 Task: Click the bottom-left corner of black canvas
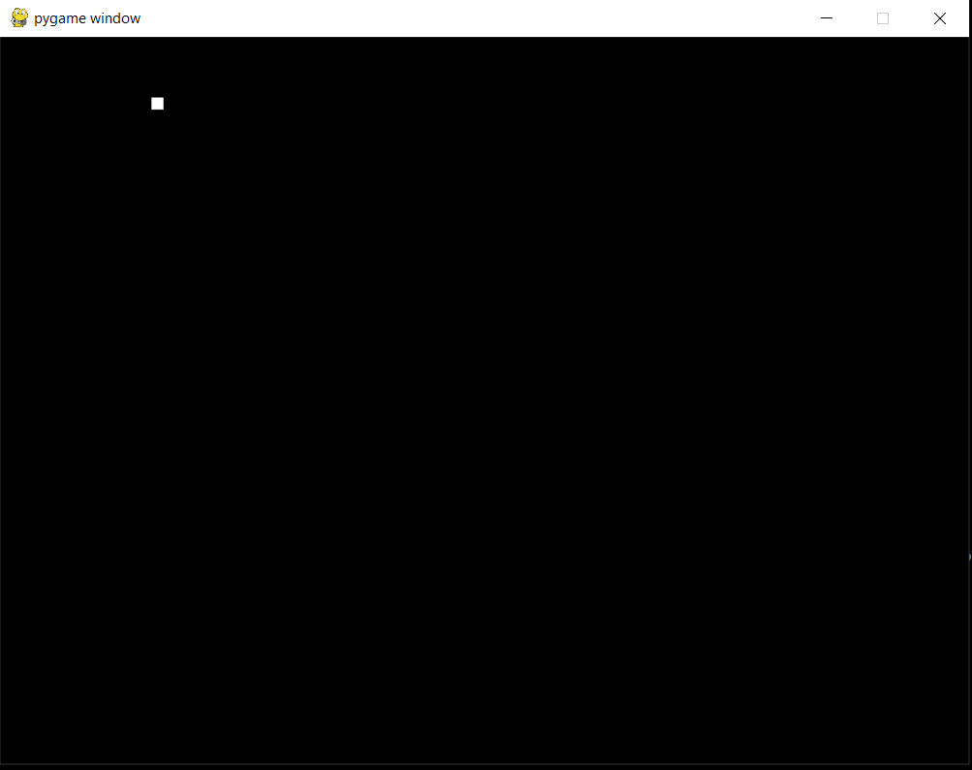coord(5,759)
